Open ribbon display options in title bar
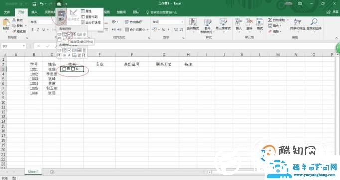 coord(300,4)
